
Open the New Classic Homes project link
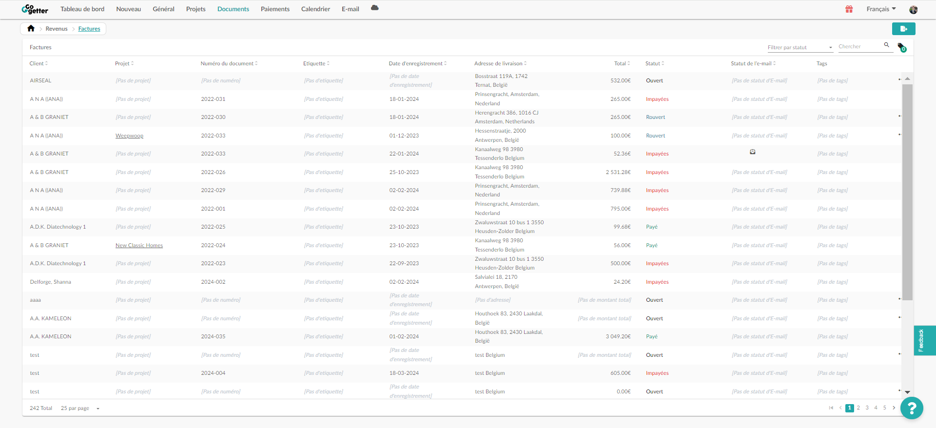click(139, 245)
